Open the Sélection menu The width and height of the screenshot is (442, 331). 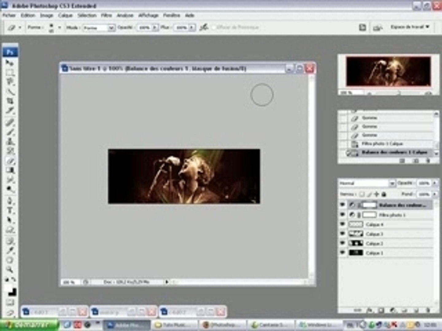pos(87,15)
